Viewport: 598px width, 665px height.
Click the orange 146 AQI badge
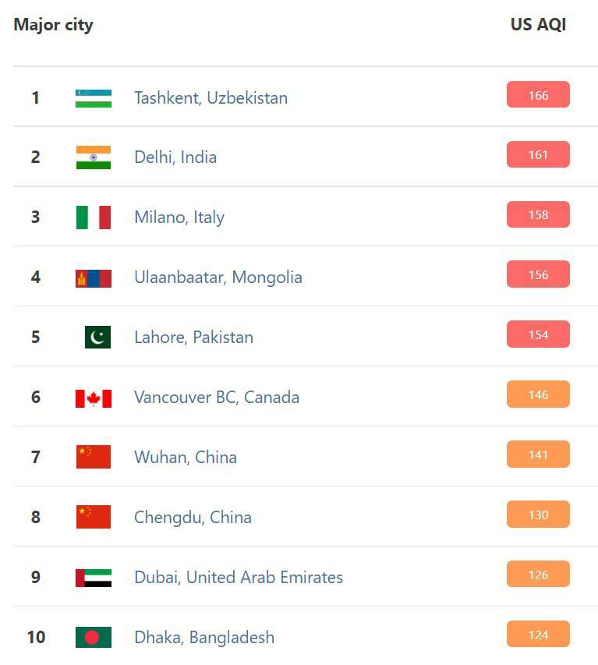point(538,394)
